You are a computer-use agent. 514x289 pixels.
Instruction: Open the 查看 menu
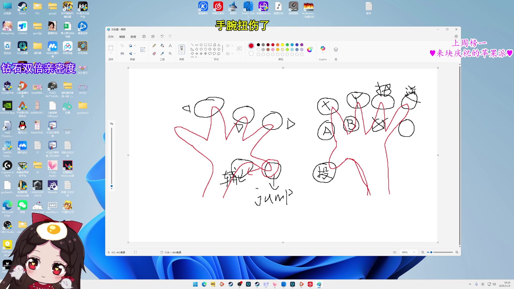pos(133,37)
